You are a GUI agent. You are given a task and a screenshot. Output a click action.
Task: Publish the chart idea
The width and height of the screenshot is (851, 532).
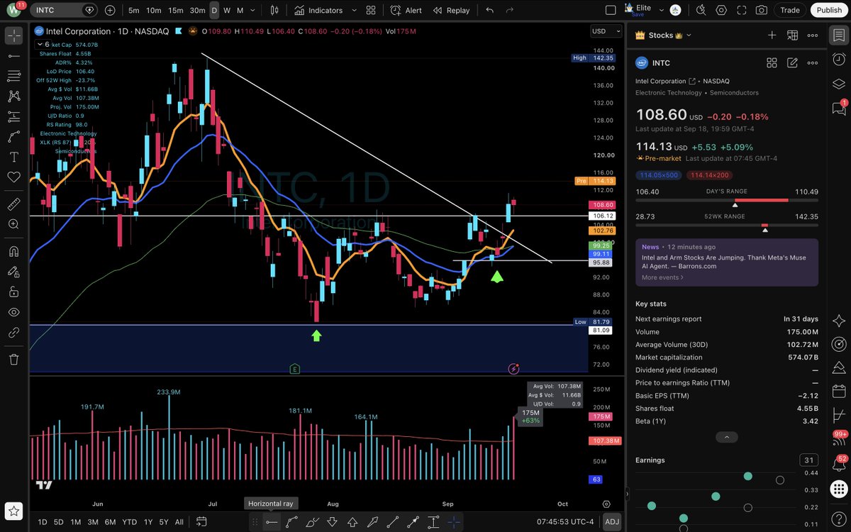point(829,10)
